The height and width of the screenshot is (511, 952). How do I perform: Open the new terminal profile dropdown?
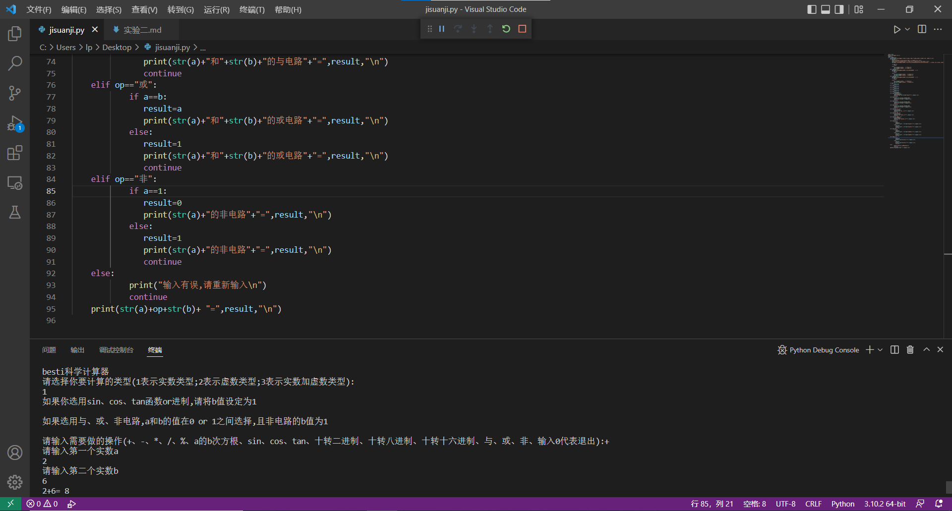click(880, 350)
